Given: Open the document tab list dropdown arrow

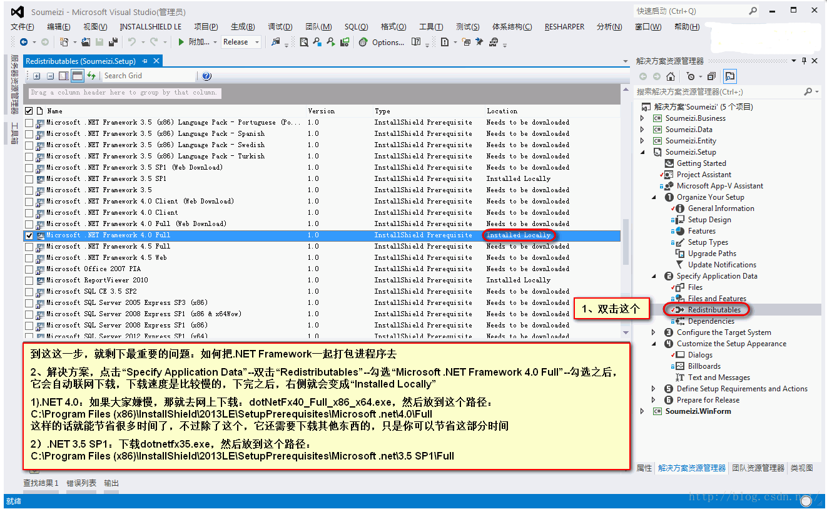Looking at the screenshot, I should point(625,61).
